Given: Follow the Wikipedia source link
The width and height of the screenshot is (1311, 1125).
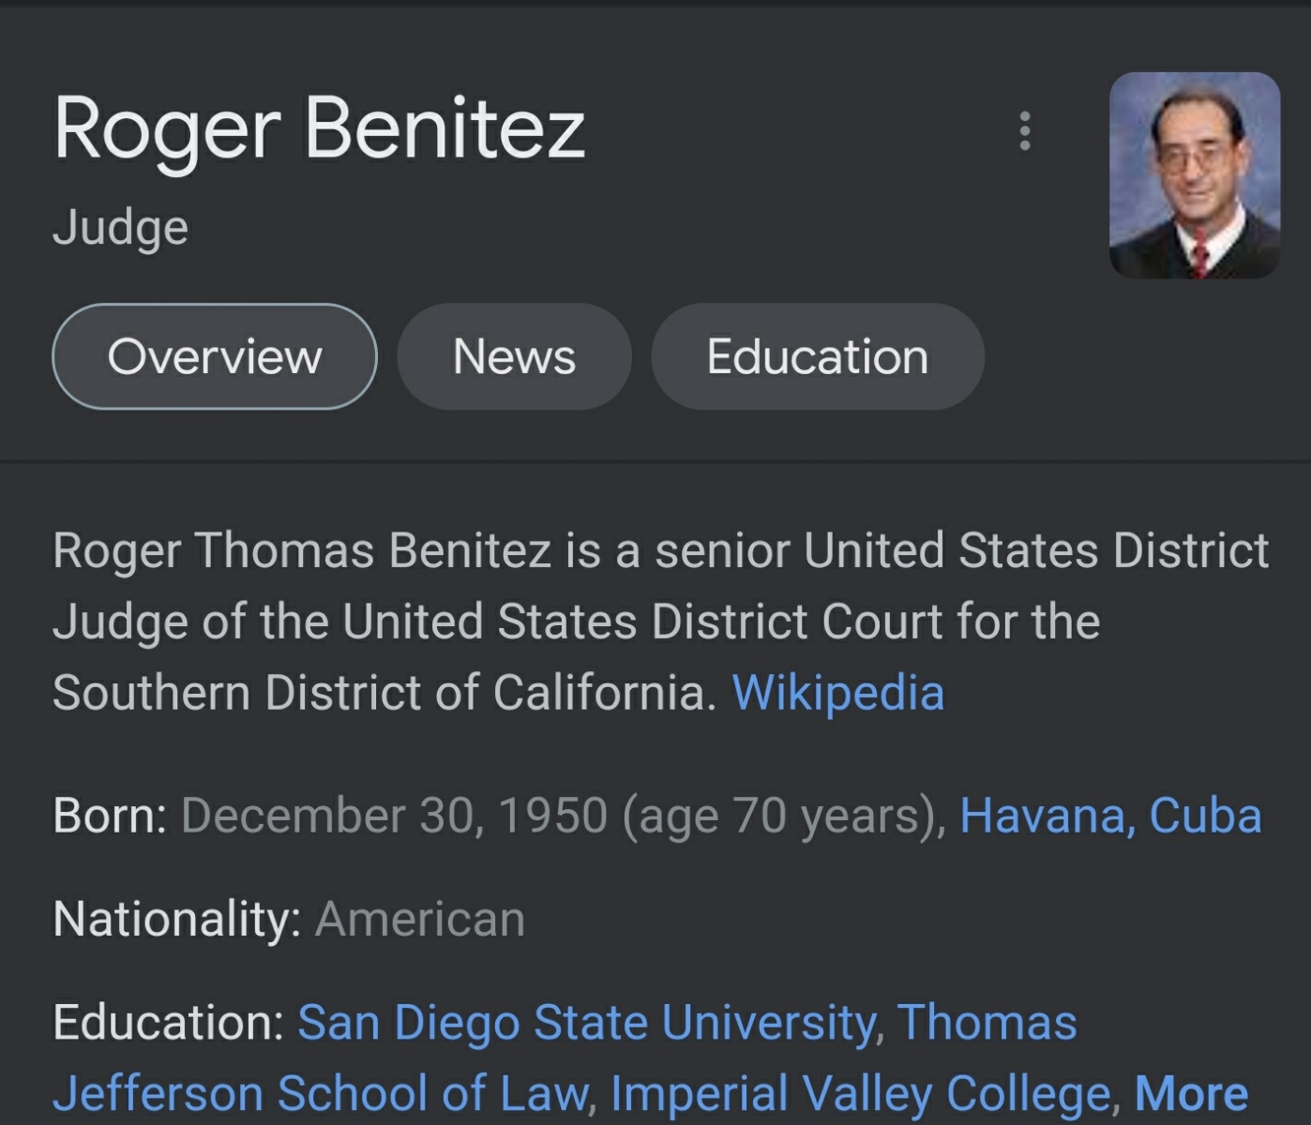Looking at the screenshot, I should pyautogui.click(x=837, y=693).
